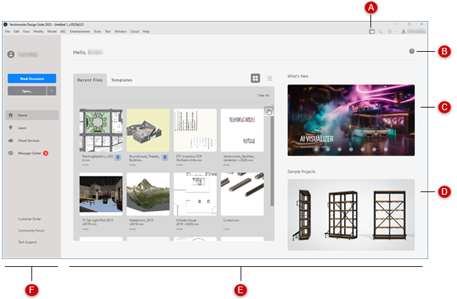This screenshot has width=457, height=299.
Task: Open PlantingBedsEric file thumbnail
Action: click(101, 130)
